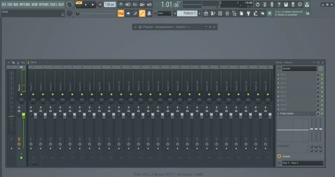
Task: Expand the Fruity Limiter slot arrow
Action: (x=278, y=114)
